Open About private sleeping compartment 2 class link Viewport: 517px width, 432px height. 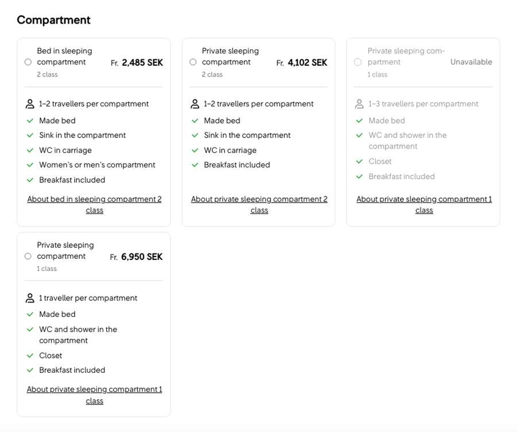259,205
